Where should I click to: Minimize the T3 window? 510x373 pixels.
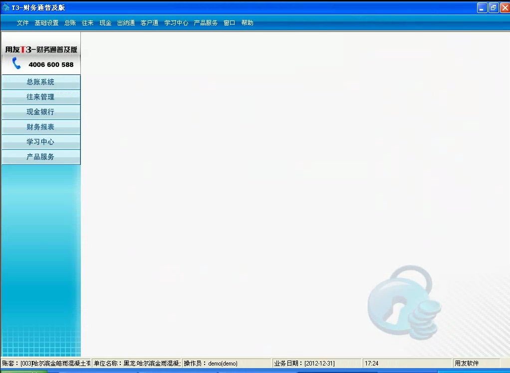482,8
